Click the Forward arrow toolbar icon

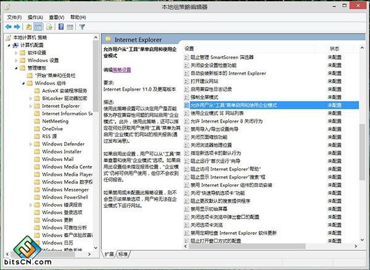(17, 27)
